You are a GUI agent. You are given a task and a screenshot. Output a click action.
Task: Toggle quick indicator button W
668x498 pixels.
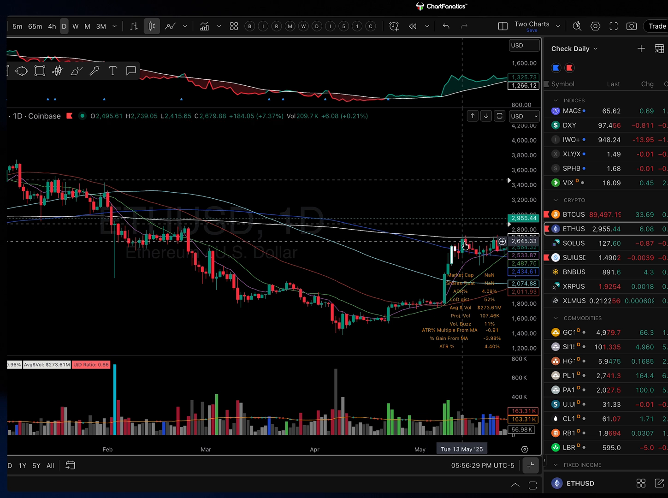(x=303, y=26)
